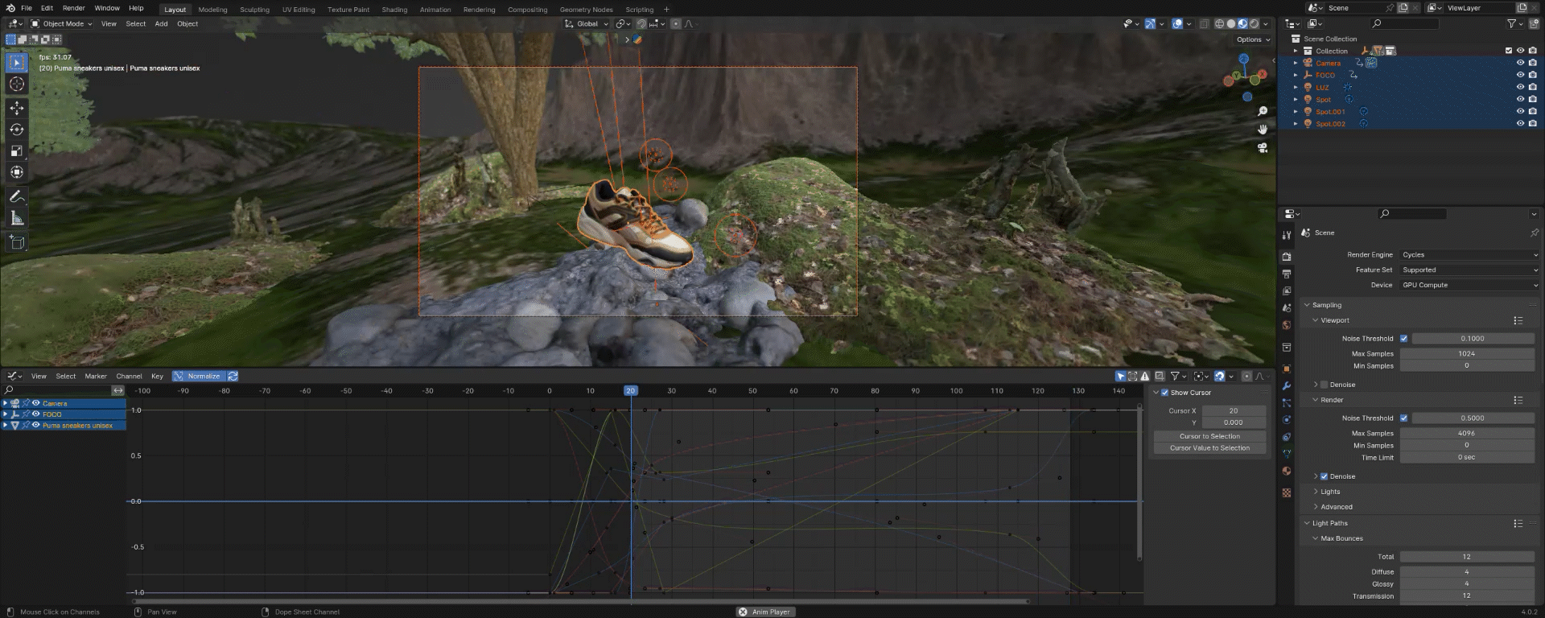The height and width of the screenshot is (618, 1545).
Task: Switch to rendered viewport shading
Action: (x=1254, y=24)
